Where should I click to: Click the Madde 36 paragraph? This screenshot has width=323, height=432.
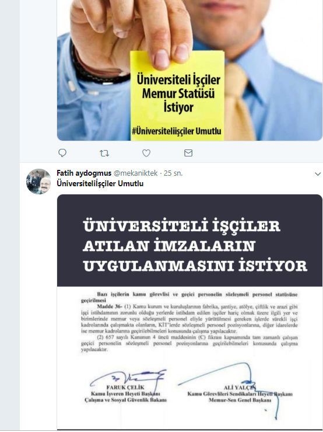point(189,319)
